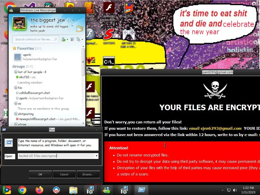
Task: Click the installer icon right of Messenger taskbar icon
Action: pyautogui.click(x=124, y=190)
